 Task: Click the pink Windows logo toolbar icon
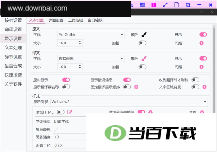(x=154, y=5)
